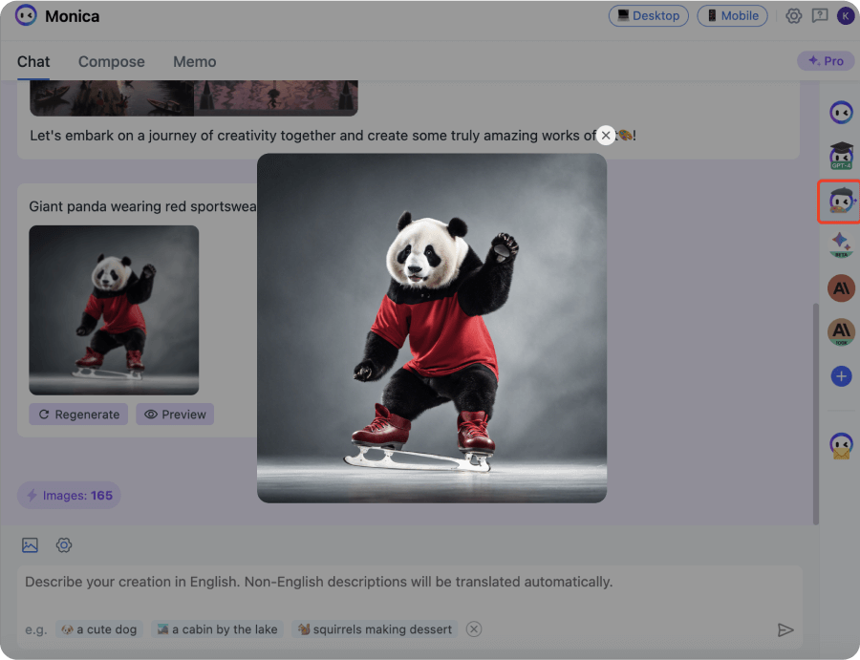
Task: Toggle Mobile view mode
Action: pos(732,15)
